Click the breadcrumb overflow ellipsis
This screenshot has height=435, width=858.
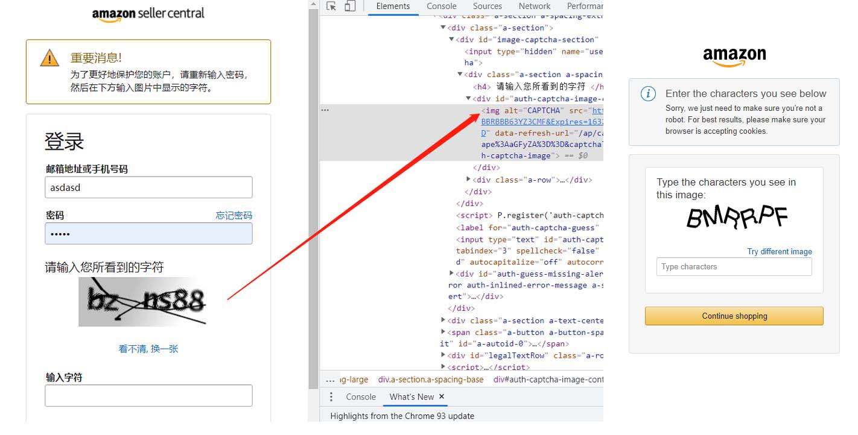point(329,380)
